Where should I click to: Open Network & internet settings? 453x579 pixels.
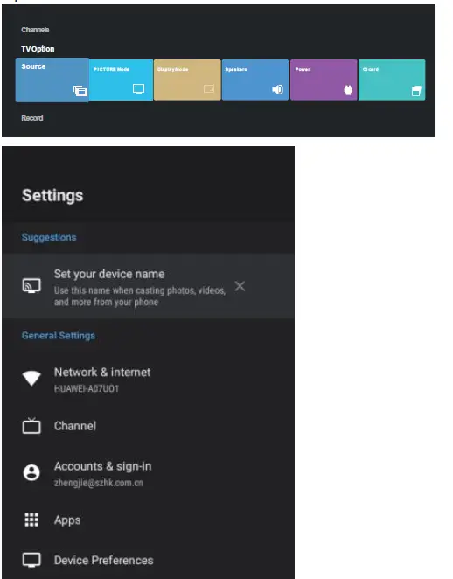(x=148, y=379)
